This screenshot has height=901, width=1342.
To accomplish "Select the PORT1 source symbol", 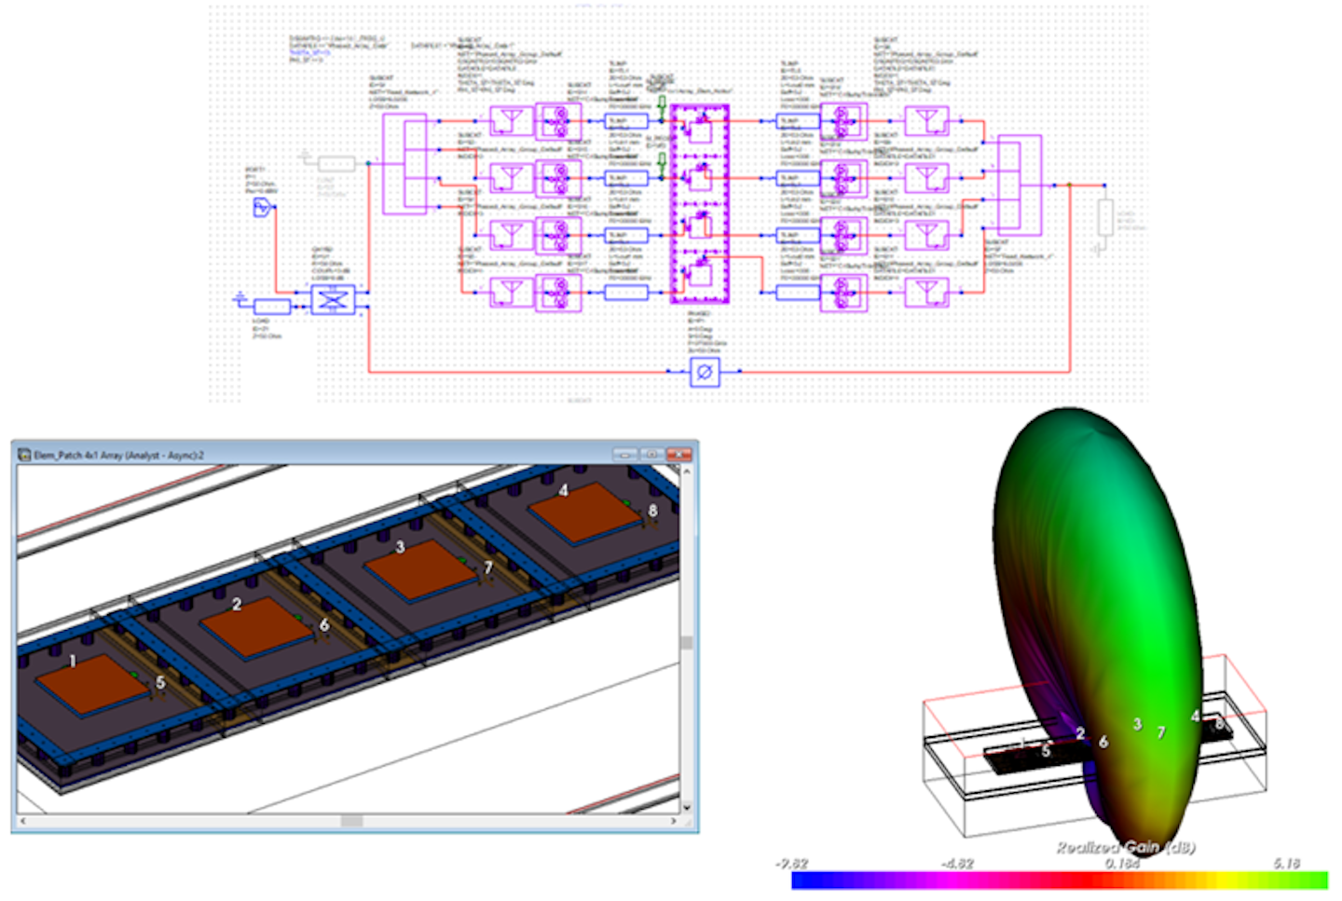I will tap(262, 208).
